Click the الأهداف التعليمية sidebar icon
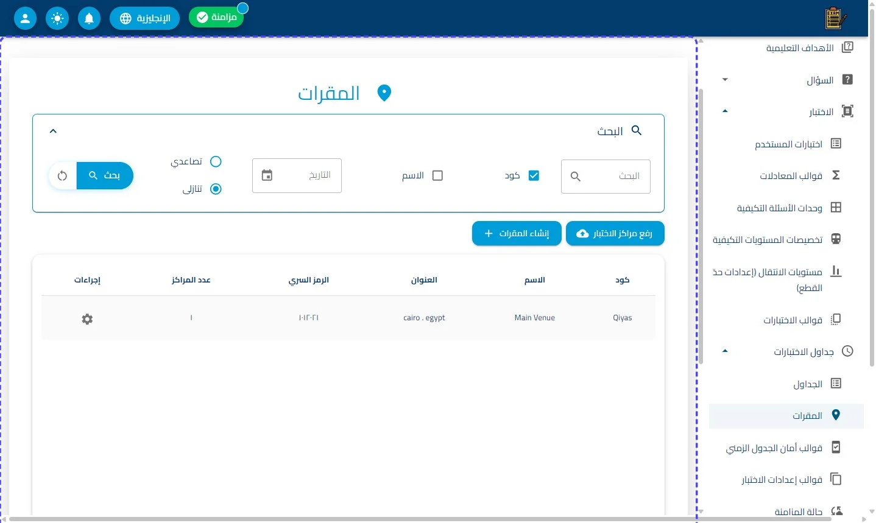 tap(847, 47)
